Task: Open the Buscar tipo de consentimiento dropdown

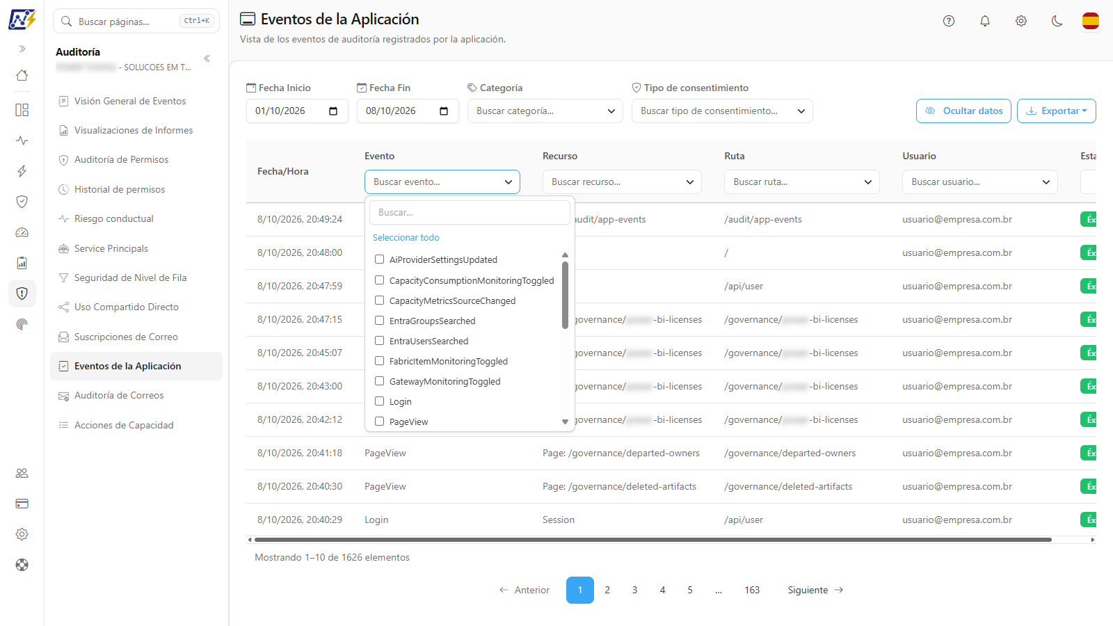Action: coord(722,111)
